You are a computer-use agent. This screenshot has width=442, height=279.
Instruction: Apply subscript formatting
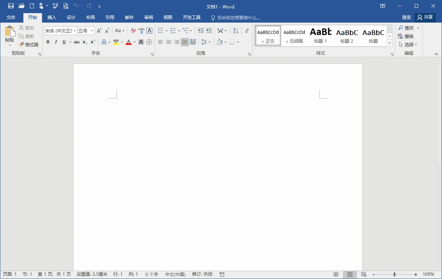click(x=84, y=42)
